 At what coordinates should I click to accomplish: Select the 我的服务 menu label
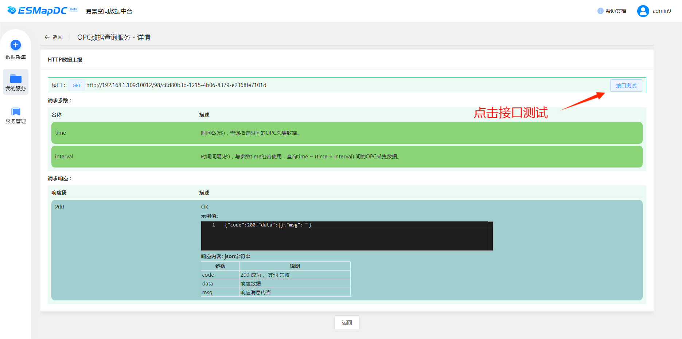16,88
